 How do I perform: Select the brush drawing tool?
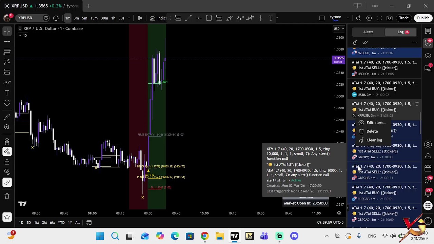tap(7, 82)
